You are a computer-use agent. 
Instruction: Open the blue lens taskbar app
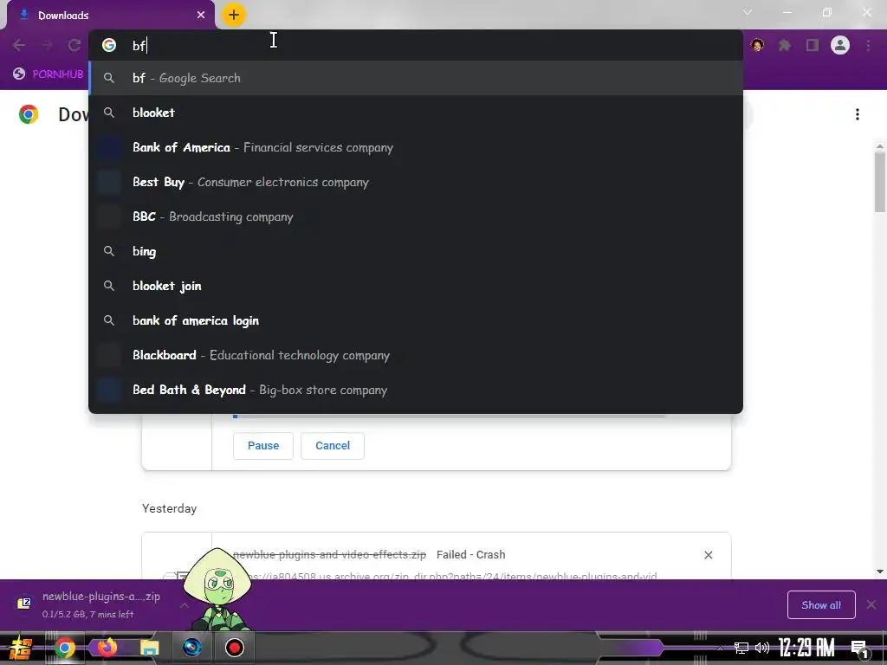coord(191,648)
